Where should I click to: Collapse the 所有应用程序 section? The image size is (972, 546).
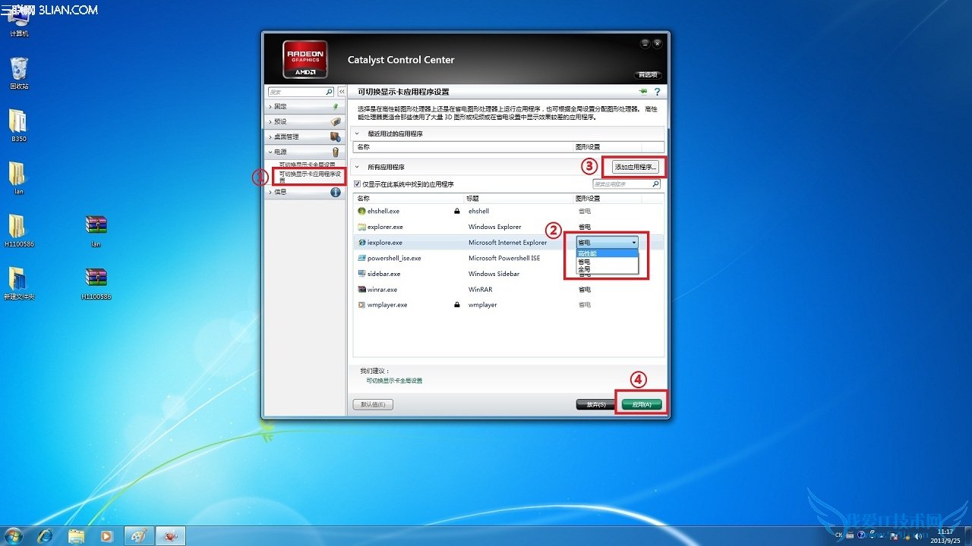pos(357,167)
